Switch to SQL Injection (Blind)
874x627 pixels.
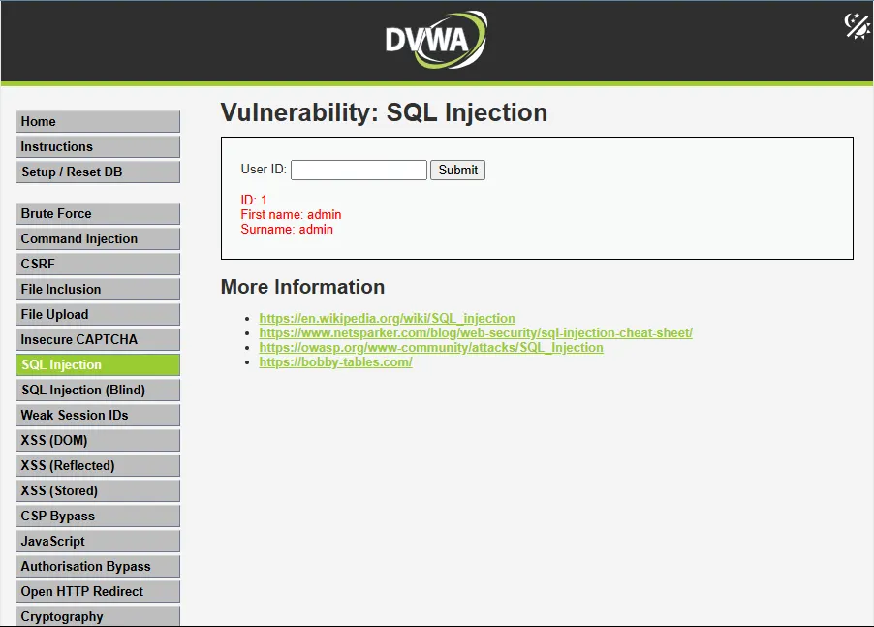click(x=97, y=390)
